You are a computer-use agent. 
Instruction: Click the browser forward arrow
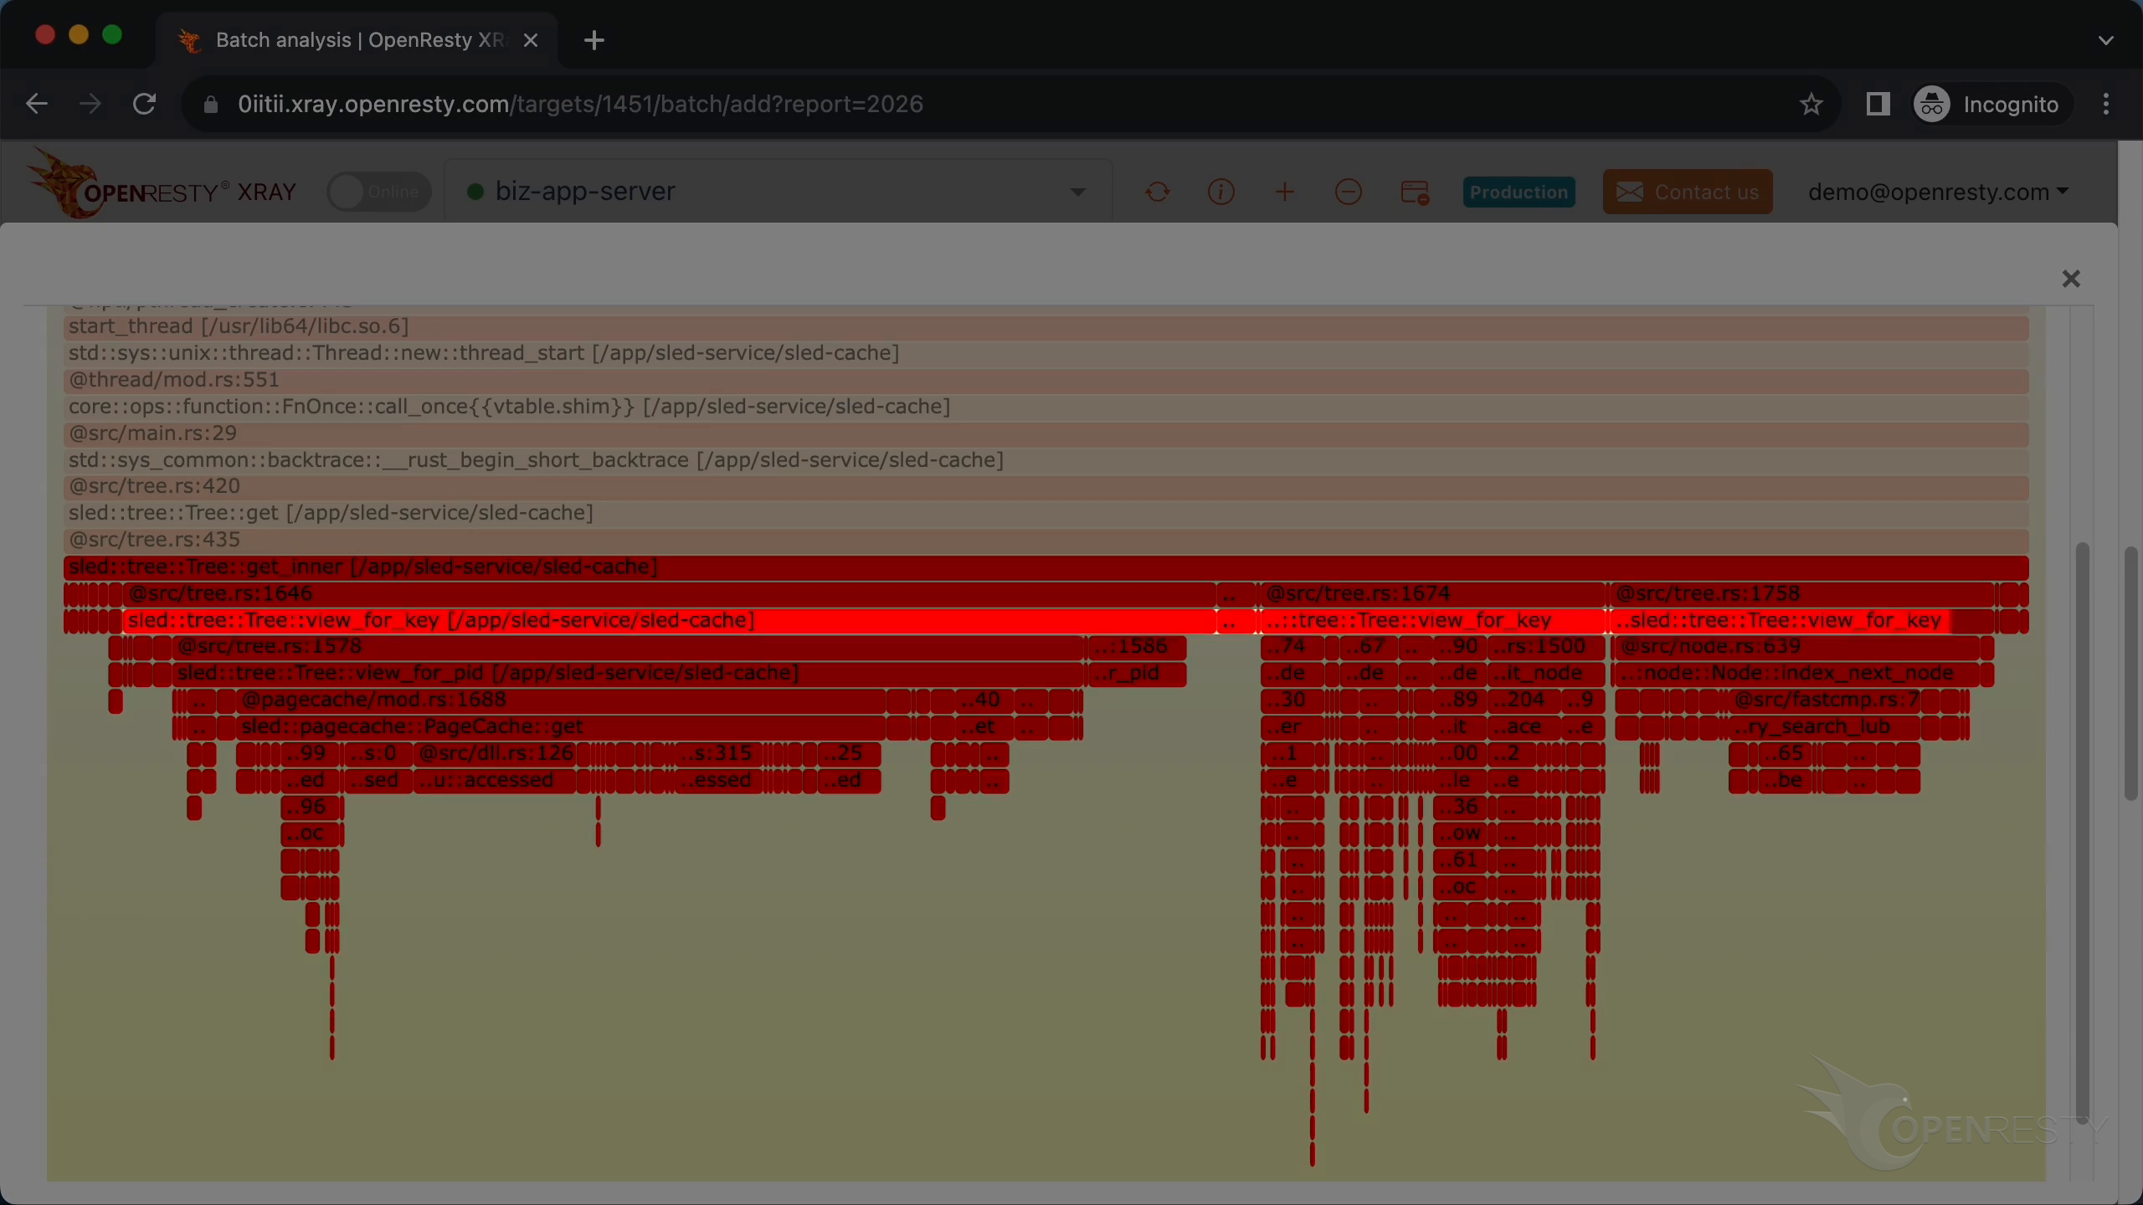90,104
